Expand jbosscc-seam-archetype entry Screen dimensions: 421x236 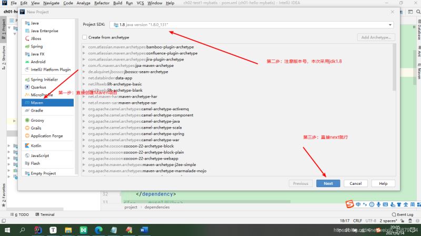tap(84, 72)
